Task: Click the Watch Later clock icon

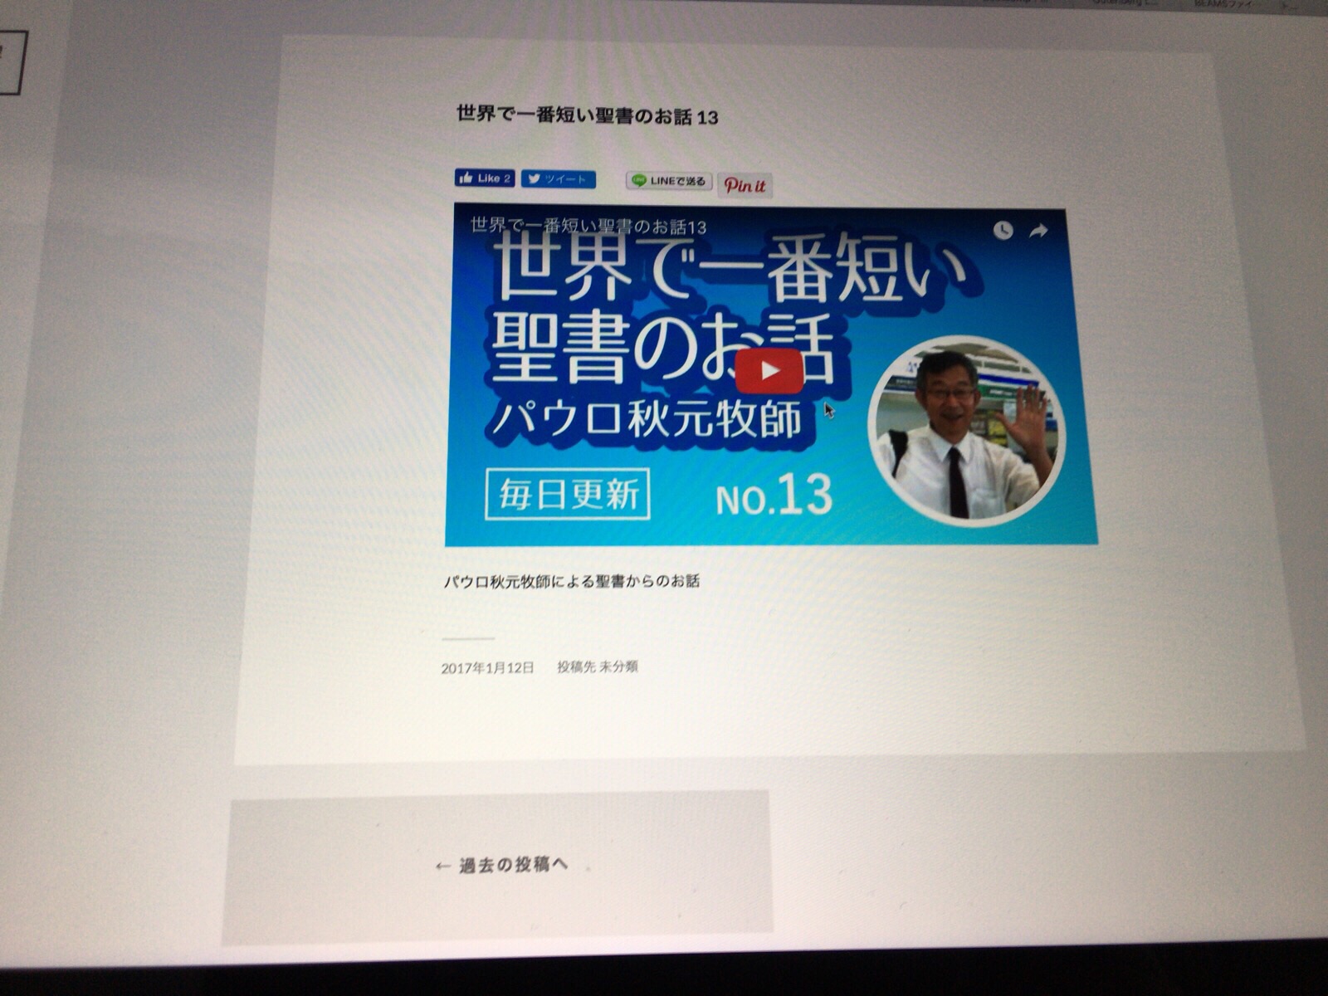Action: coord(1003,231)
